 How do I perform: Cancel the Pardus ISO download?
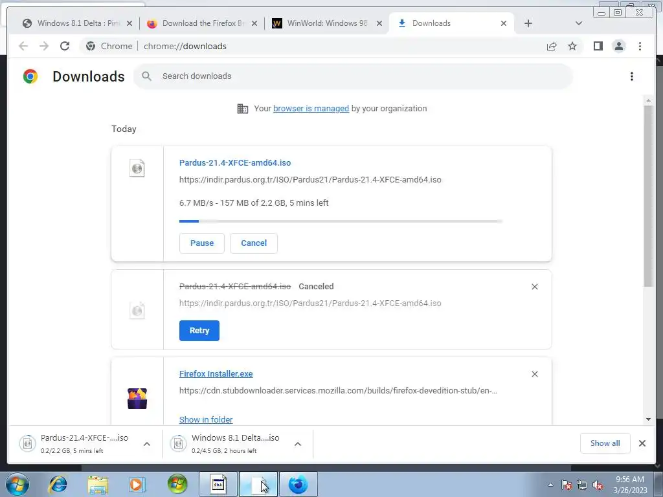(254, 243)
